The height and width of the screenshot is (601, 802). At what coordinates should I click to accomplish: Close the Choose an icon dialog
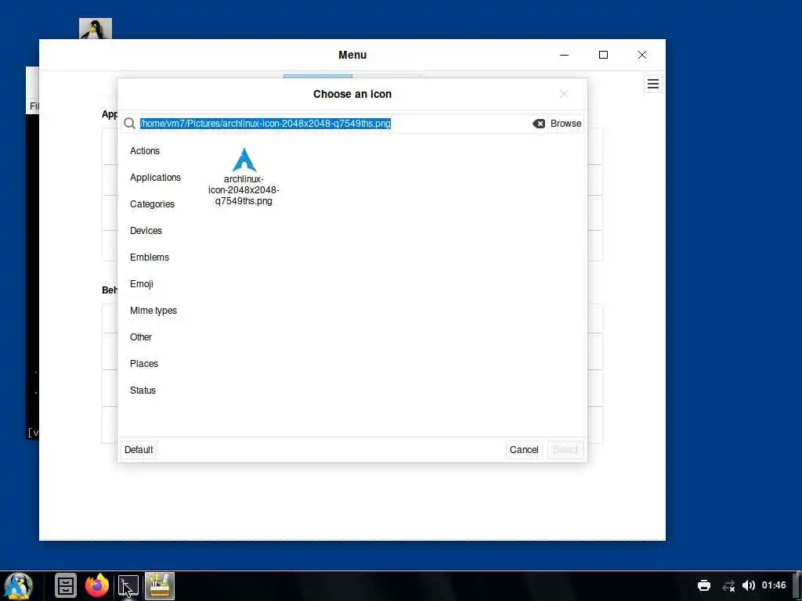(x=563, y=94)
